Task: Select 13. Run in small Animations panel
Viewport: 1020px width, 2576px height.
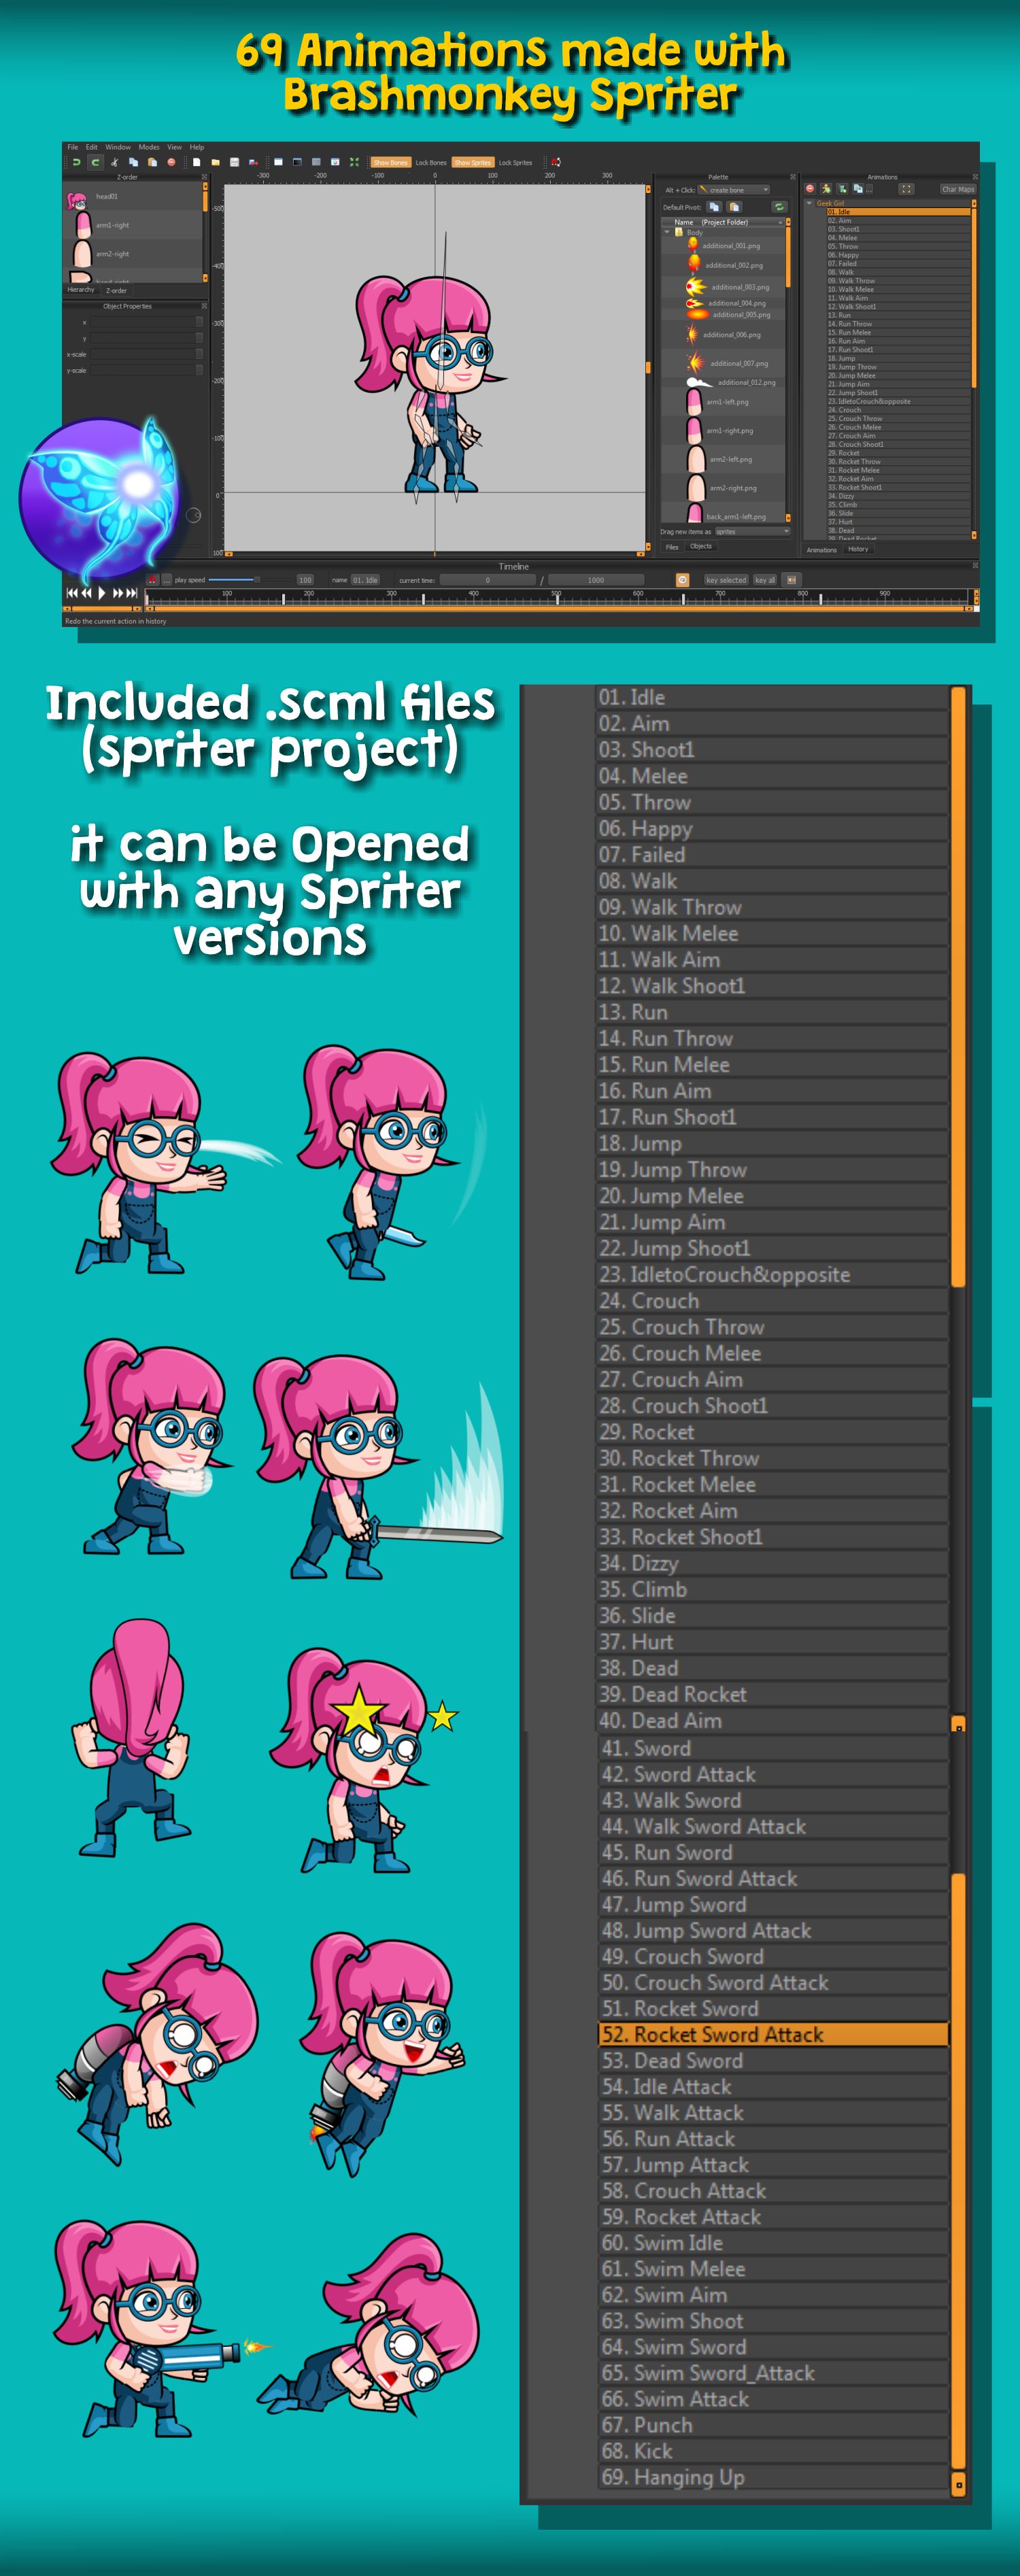Action: pyautogui.click(x=898, y=315)
